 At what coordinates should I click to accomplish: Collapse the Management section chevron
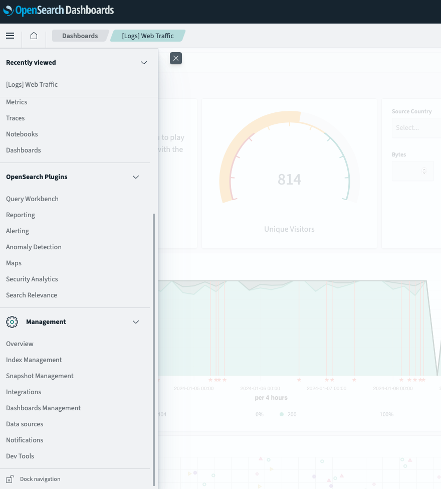(x=136, y=322)
